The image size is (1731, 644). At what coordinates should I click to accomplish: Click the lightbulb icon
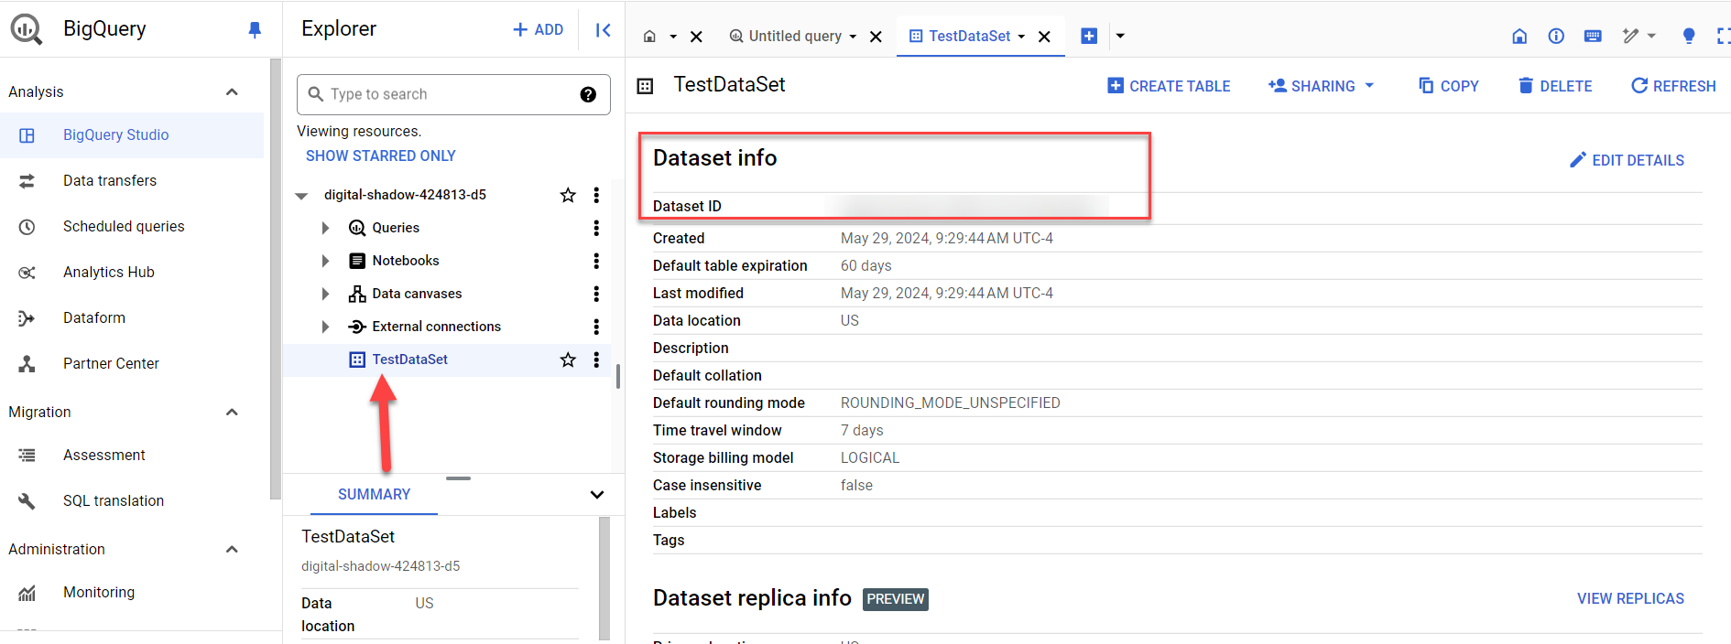pos(1689,36)
